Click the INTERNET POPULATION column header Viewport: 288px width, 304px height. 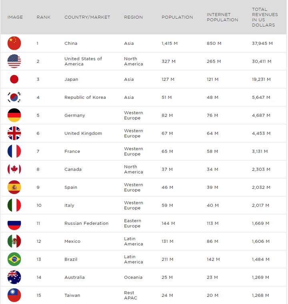222,17
